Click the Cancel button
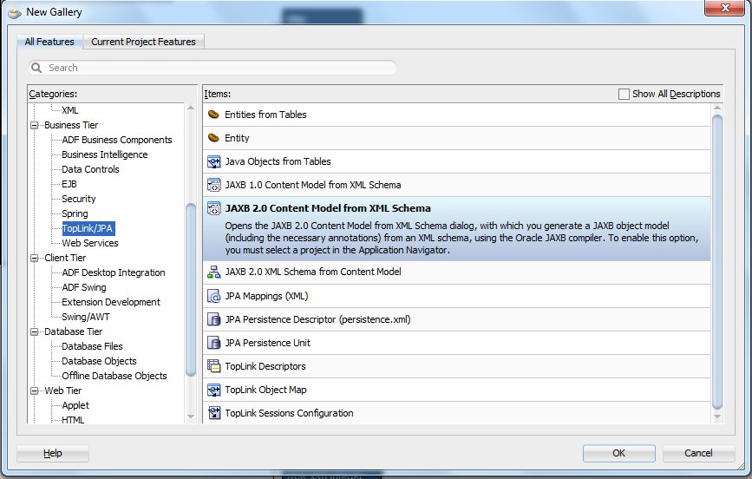Screen dimensions: 752x479 (x=698, y=453)
